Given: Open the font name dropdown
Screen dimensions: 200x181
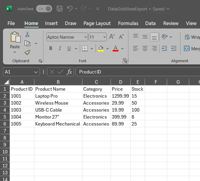Looking at the screenshot, I should click(85, 37).
